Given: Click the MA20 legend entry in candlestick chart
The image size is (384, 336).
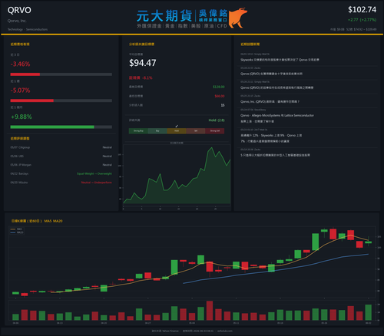Looking at the screenshot, I should tap(17, 232).
